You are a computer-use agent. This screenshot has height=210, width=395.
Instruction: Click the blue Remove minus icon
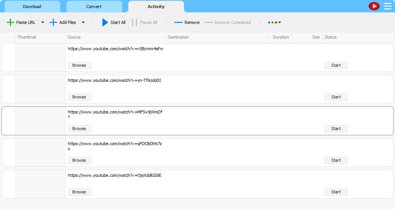coord(178,22)
